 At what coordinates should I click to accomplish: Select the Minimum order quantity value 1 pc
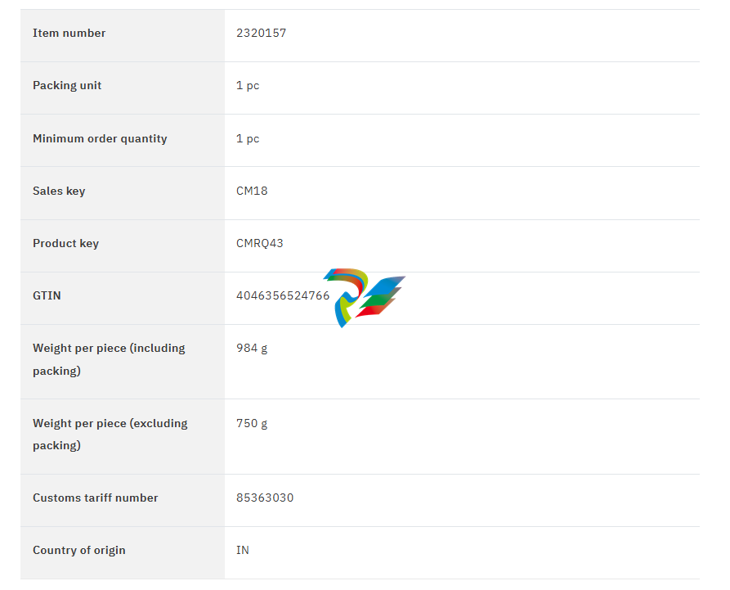[248, 139]
